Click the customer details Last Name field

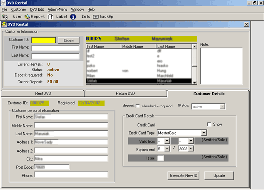[71, 134]
